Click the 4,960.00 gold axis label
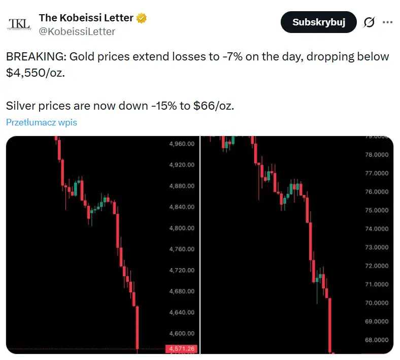The width and height of the screenshot is (400, 360). tap(181, 144)
